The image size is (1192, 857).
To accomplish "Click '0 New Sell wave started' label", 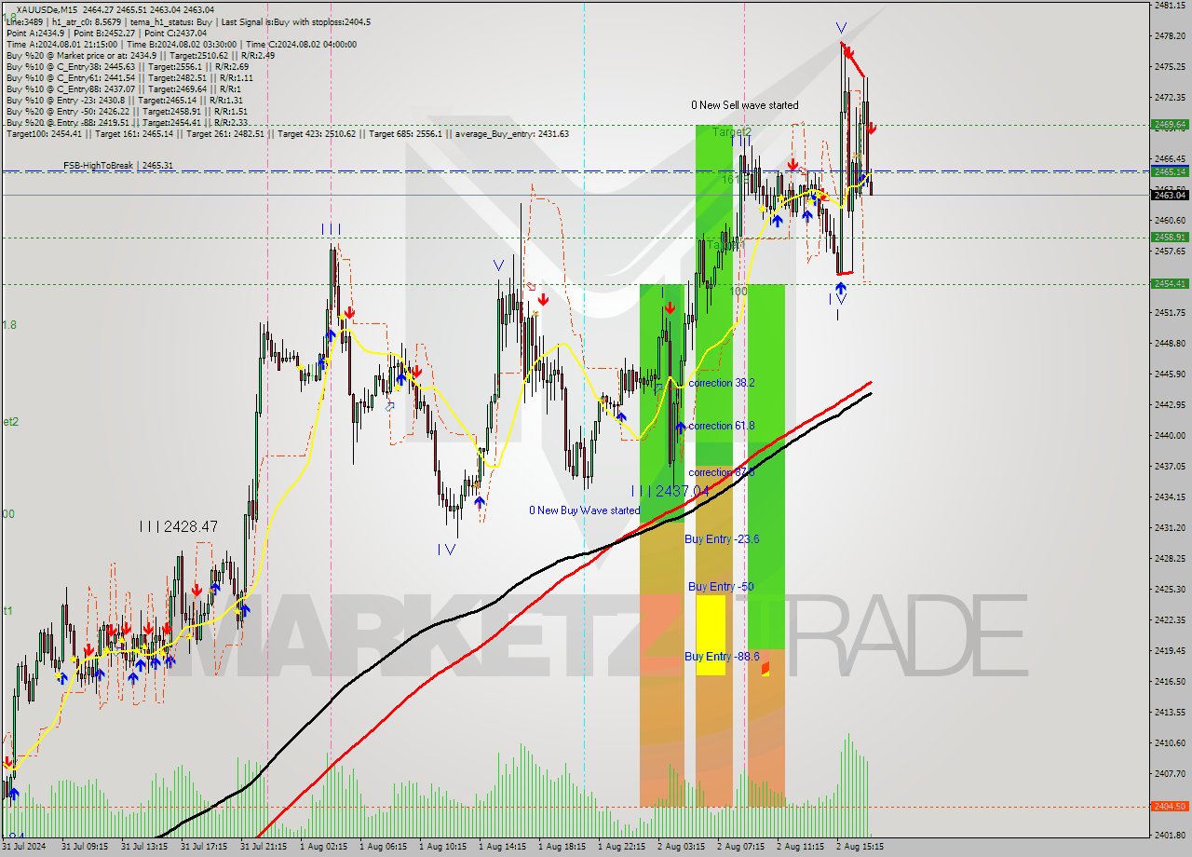I will [x=744, y=105].
